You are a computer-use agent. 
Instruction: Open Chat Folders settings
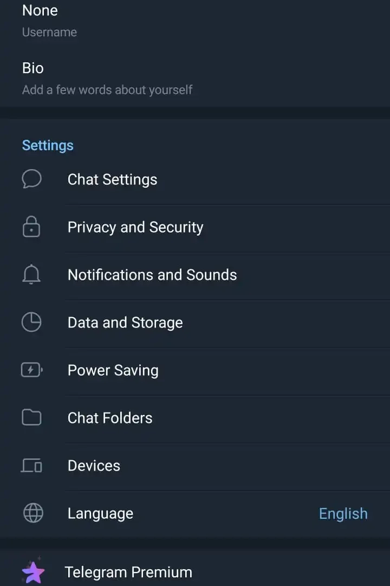(110, 418)
